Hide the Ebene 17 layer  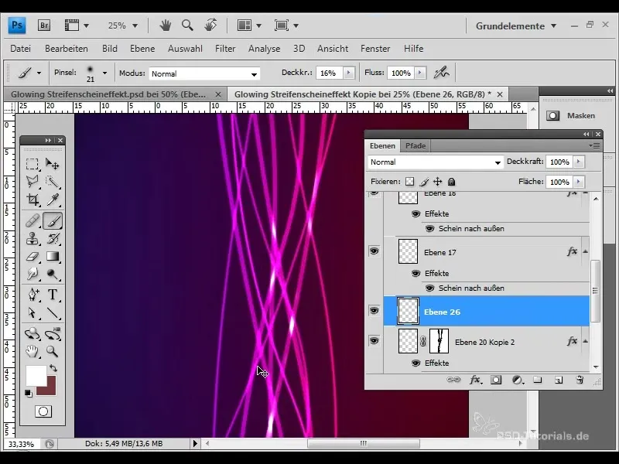374,251
